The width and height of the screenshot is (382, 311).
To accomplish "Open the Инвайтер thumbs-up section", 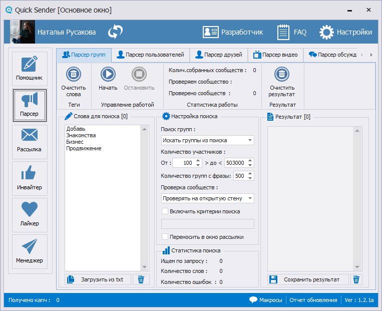I will point(30,178).
